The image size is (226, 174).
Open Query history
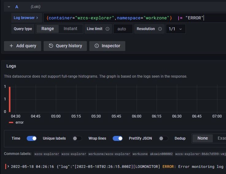click(65, 46)
